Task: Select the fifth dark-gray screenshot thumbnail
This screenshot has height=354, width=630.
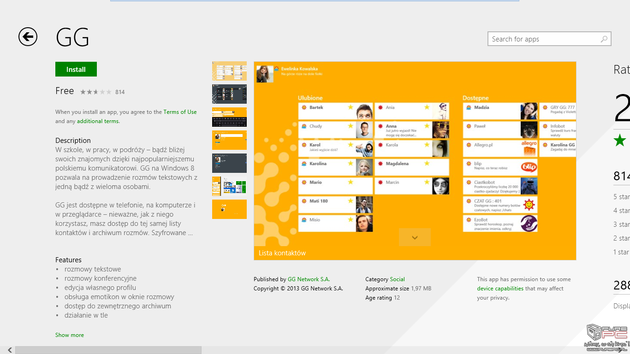Action: pyautogui.click(x=229, y=163)
